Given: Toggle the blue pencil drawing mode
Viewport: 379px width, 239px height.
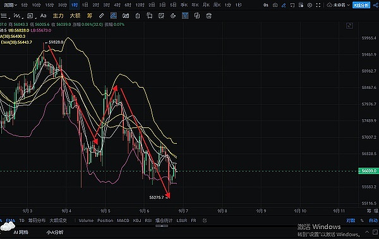Looking at the screenshot, I should click(284, 5).
